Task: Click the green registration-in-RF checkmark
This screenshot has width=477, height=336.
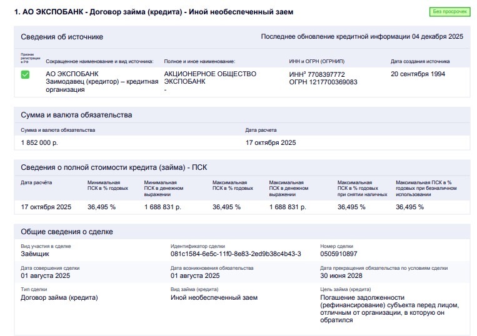Action: pos(26,74)
